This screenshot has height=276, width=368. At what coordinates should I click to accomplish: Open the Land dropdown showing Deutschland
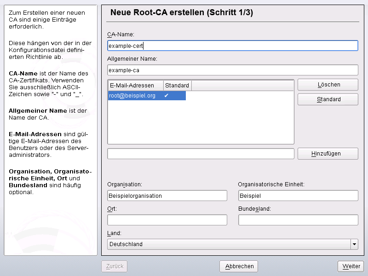233,244
